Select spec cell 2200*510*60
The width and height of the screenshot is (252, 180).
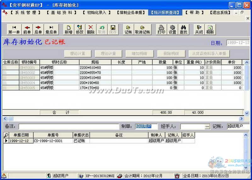(x=95, y=78)
